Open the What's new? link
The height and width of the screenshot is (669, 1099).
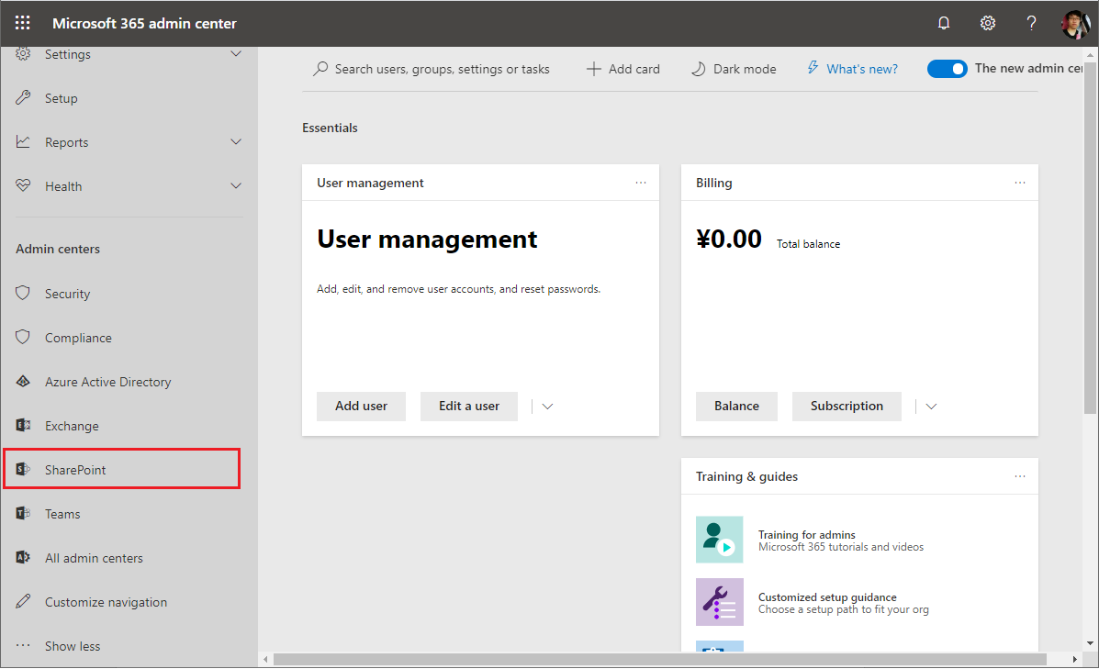(862, 69)
